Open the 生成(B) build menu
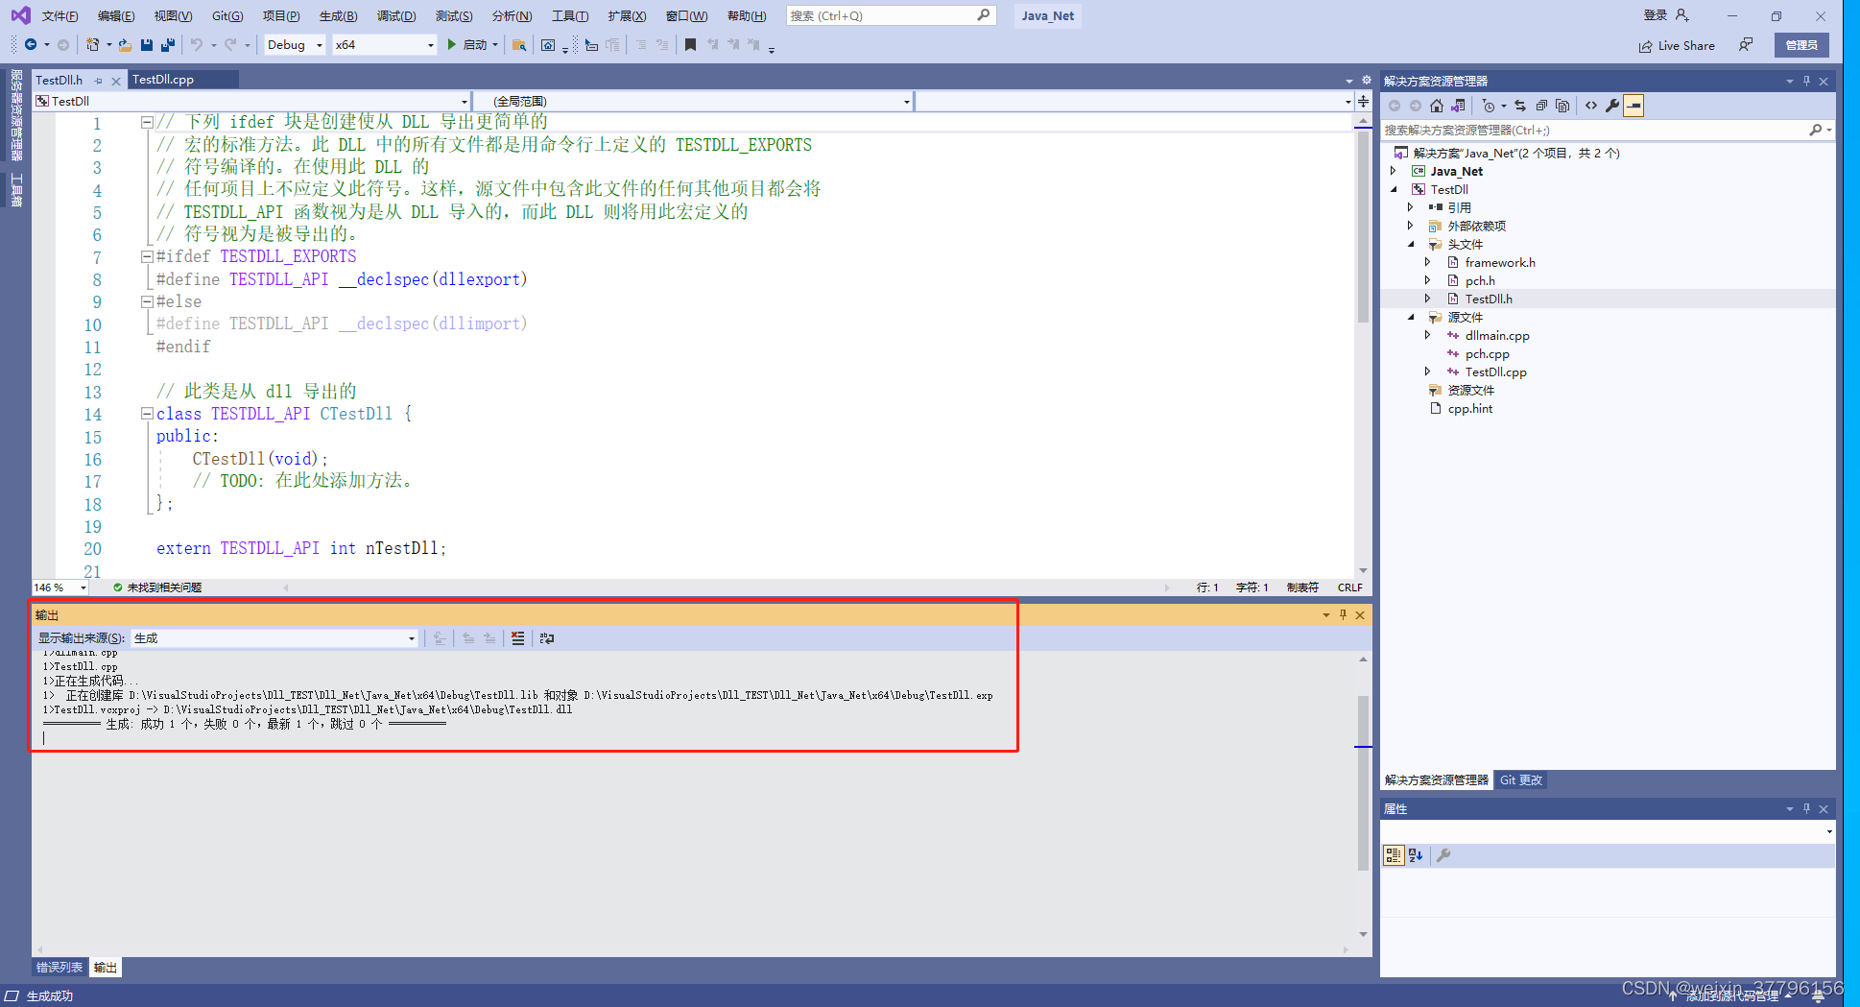The width and height of the screenshot is (1860, 1007). 338,16
